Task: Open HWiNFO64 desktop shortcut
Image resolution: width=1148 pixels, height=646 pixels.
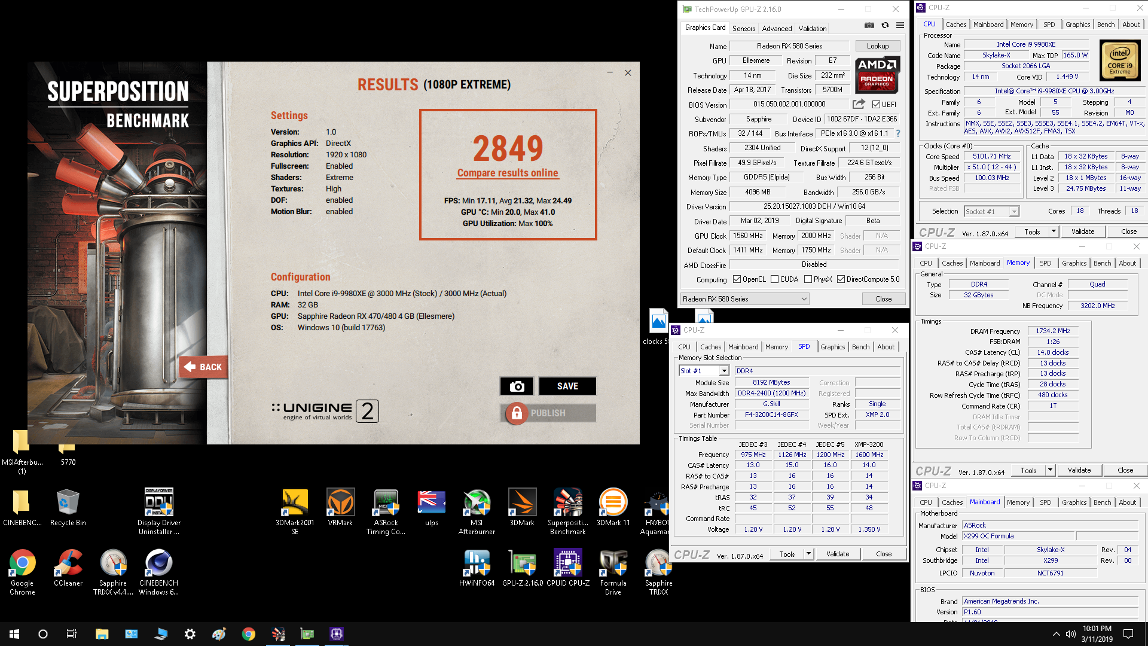Action: click(477, 568)
